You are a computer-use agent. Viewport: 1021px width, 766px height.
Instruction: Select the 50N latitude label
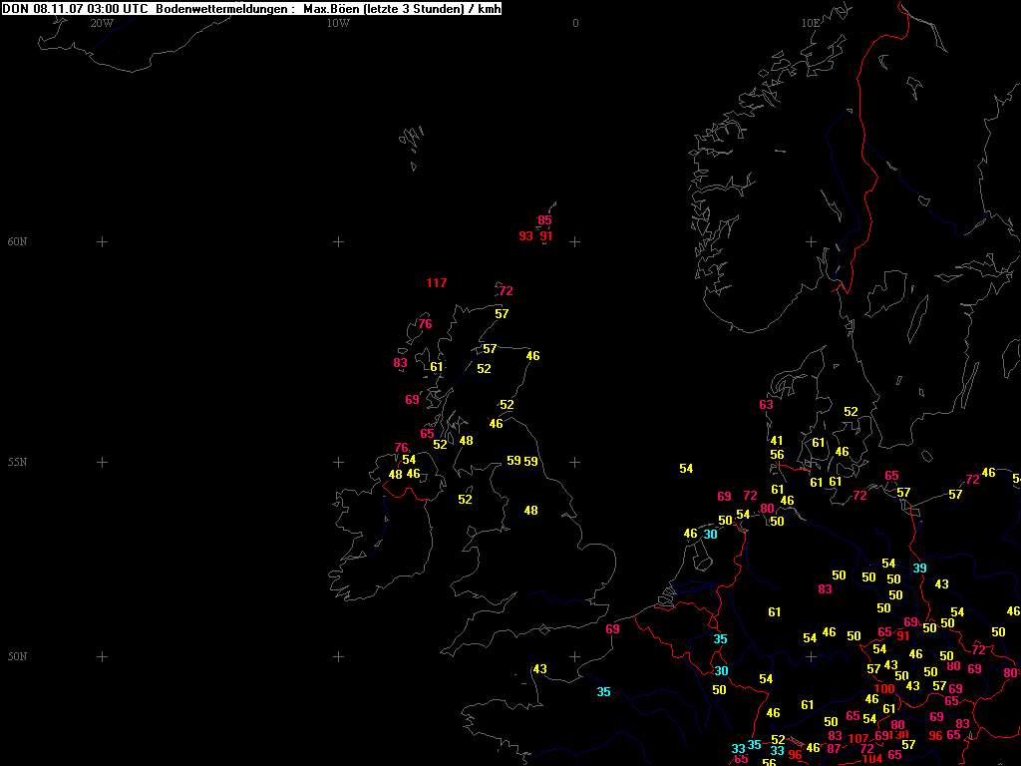coord(17,657)
